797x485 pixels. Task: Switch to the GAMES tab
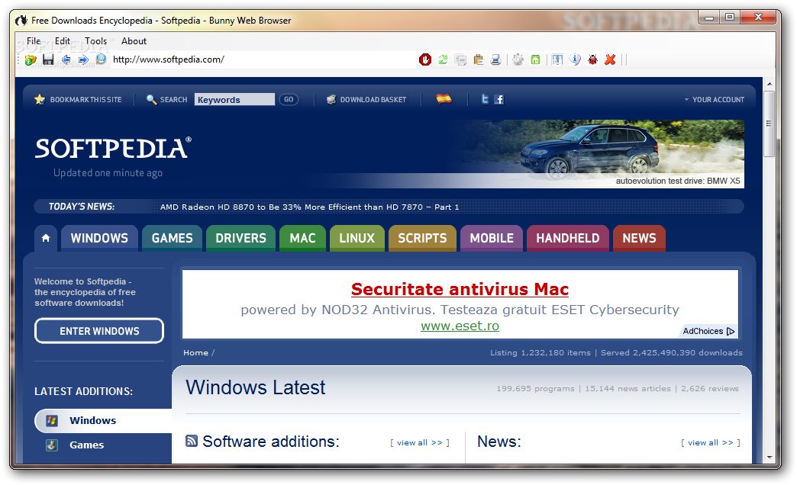tap(173, 238)
